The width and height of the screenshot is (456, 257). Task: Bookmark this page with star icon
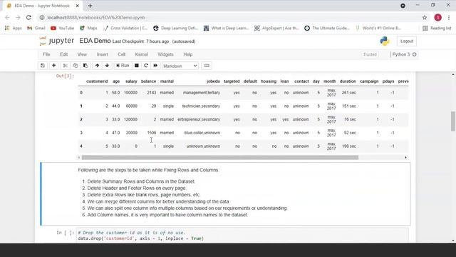point(425,17)
